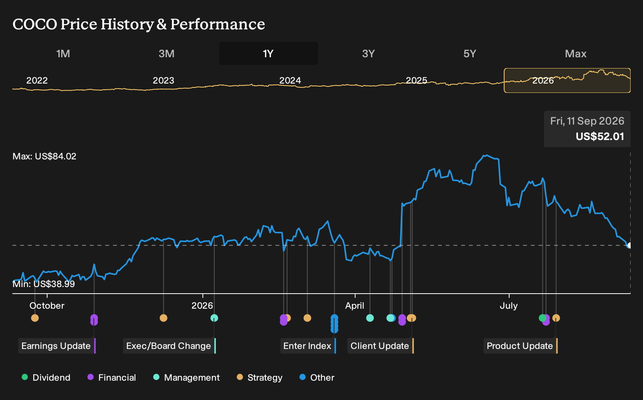Toggle the Other legend filter
Screen dimensions: 643x400
(317, 378)
